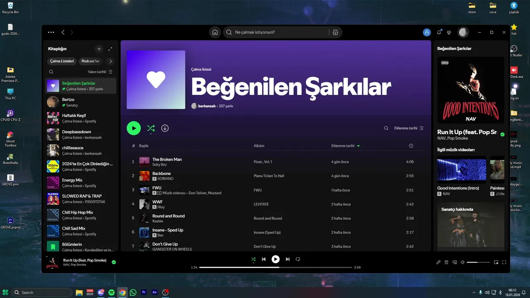Show more filter chips with the chevron

click(x=110, y=61)
